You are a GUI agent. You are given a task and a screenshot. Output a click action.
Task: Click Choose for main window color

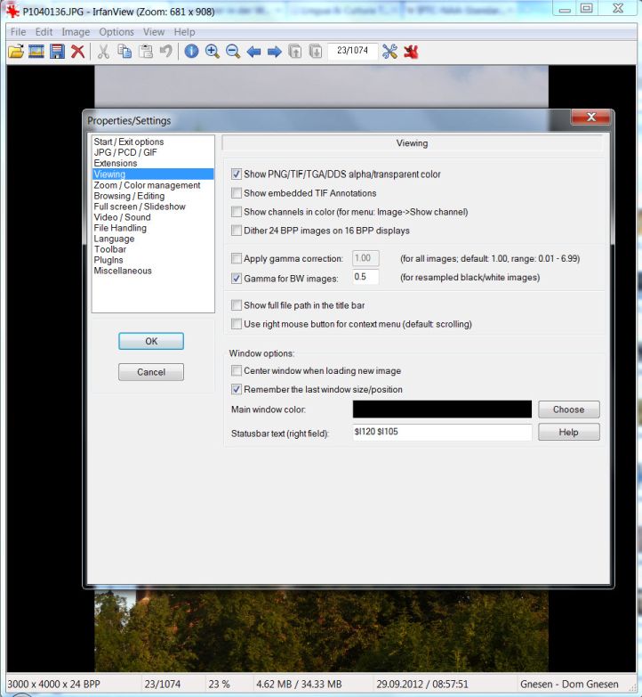click(569, 409)
